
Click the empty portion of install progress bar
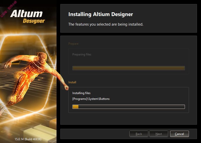(131, 107)
